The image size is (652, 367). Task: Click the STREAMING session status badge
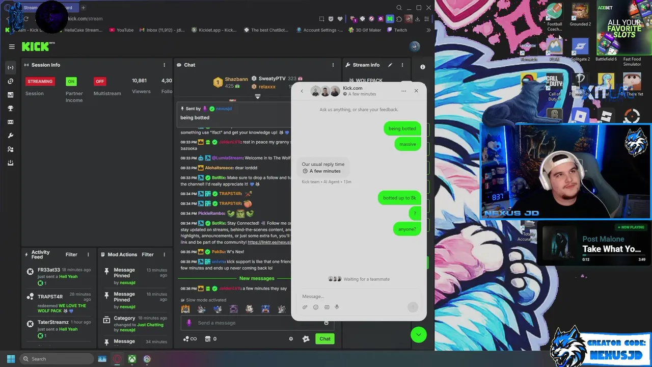tap(40, 82)
